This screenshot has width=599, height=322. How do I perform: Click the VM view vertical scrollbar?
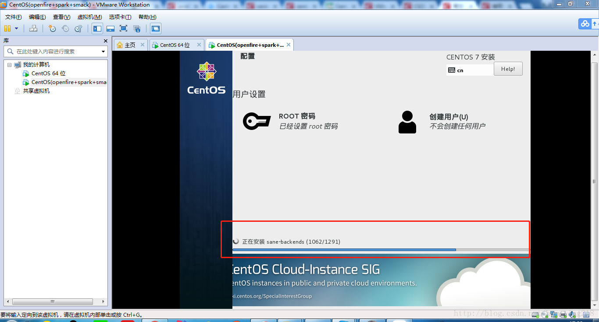pyautogui.click(x=595, y=182)
